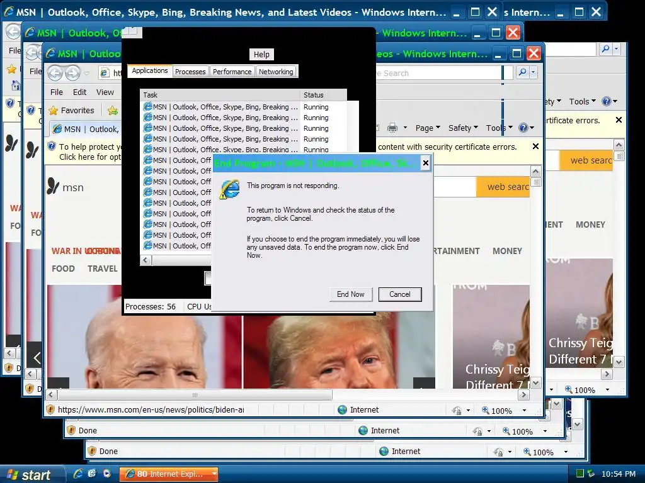This screenshot has height=483, width=645.
Task: Click Add to Favorites Bar star-arrow icon
Action: [x=113, y=110]
